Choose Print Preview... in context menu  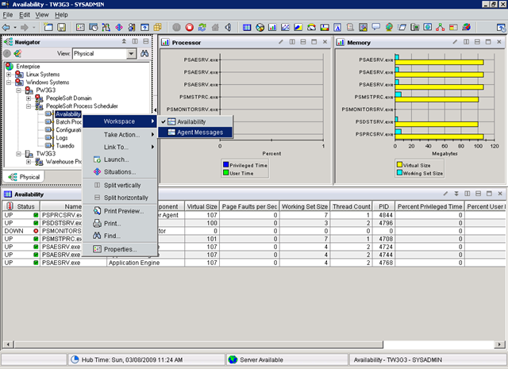(120, 211)
